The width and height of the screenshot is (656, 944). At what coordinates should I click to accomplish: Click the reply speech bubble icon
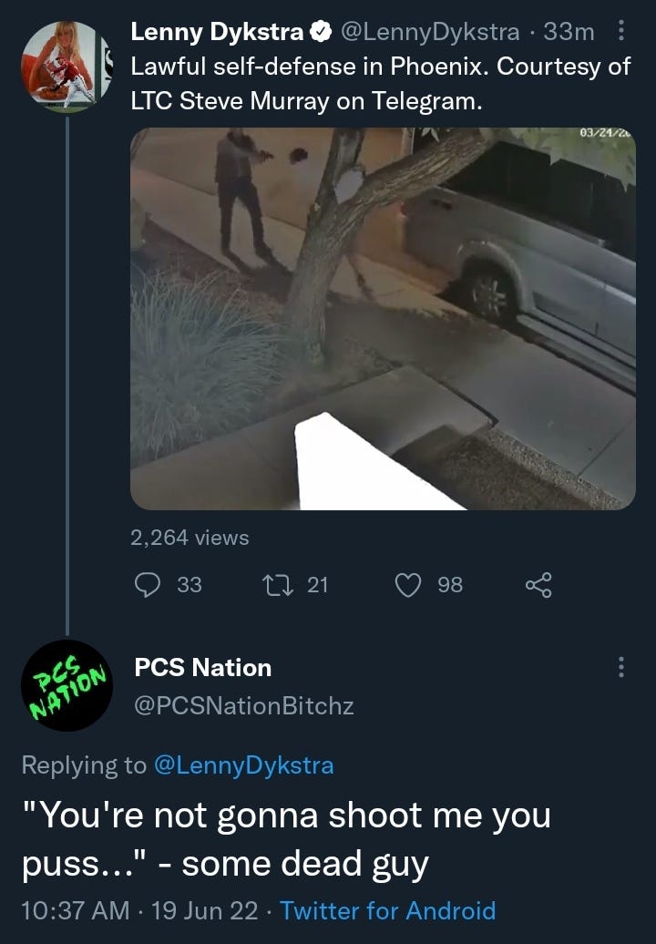148,585
